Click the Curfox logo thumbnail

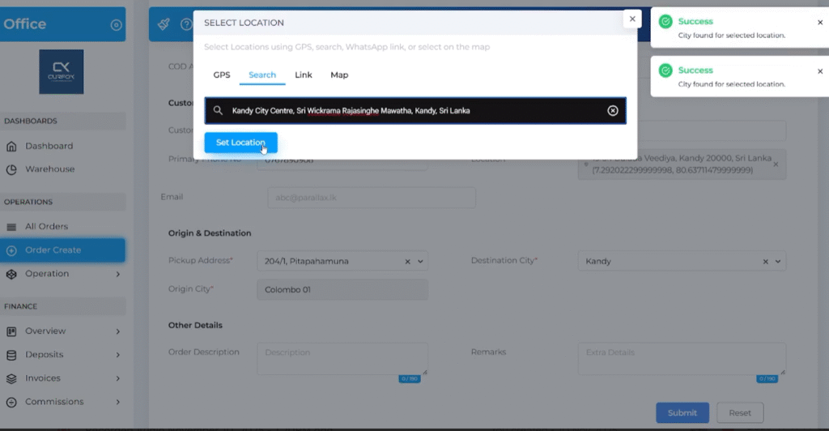pyautogui.click(x=62, y=72)
